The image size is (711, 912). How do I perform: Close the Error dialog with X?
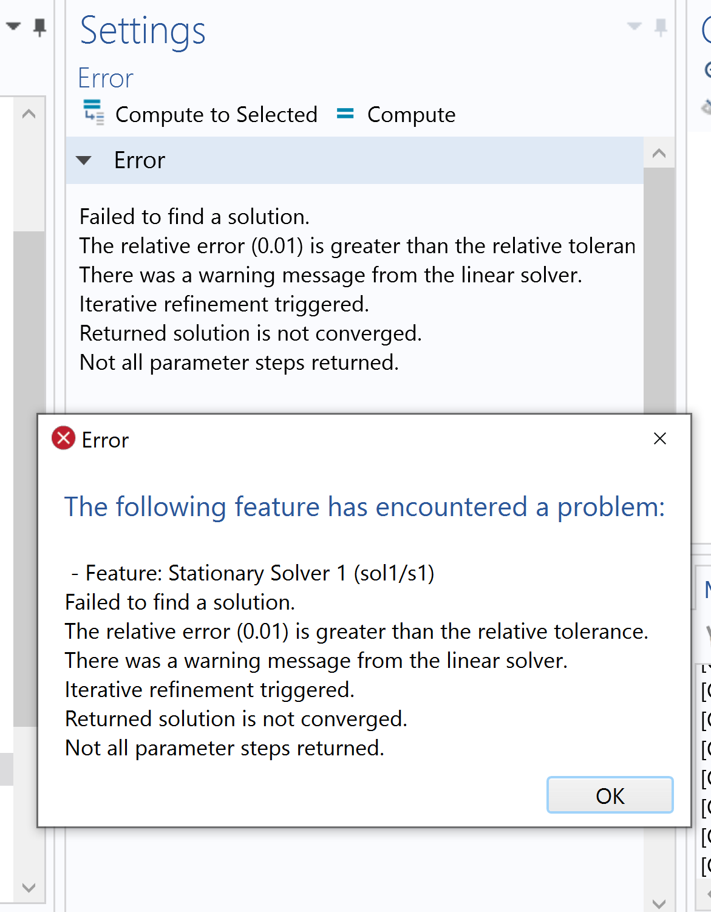point(660,438)
